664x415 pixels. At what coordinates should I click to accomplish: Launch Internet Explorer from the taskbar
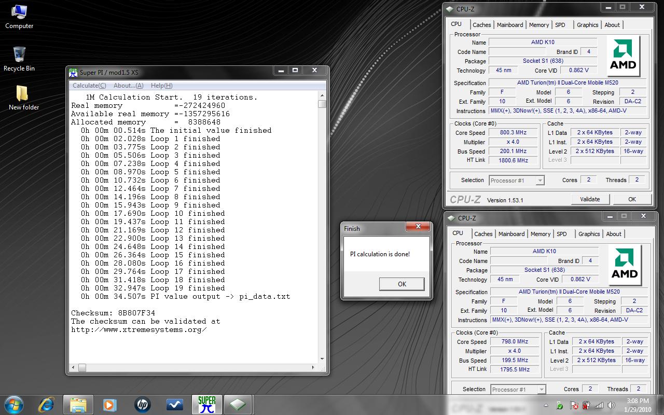(x=47, y=405)
